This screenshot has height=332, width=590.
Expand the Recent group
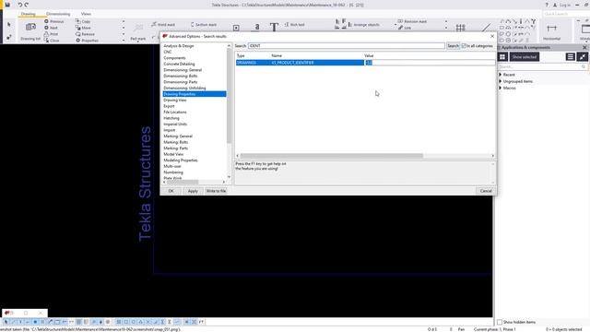pyautogui.click(x=501, y=75)
